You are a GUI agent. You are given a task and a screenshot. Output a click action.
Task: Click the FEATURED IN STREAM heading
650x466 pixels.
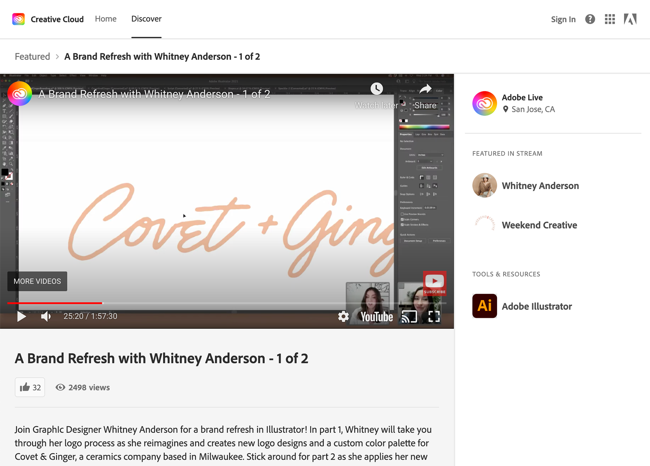tap(507, 153)
